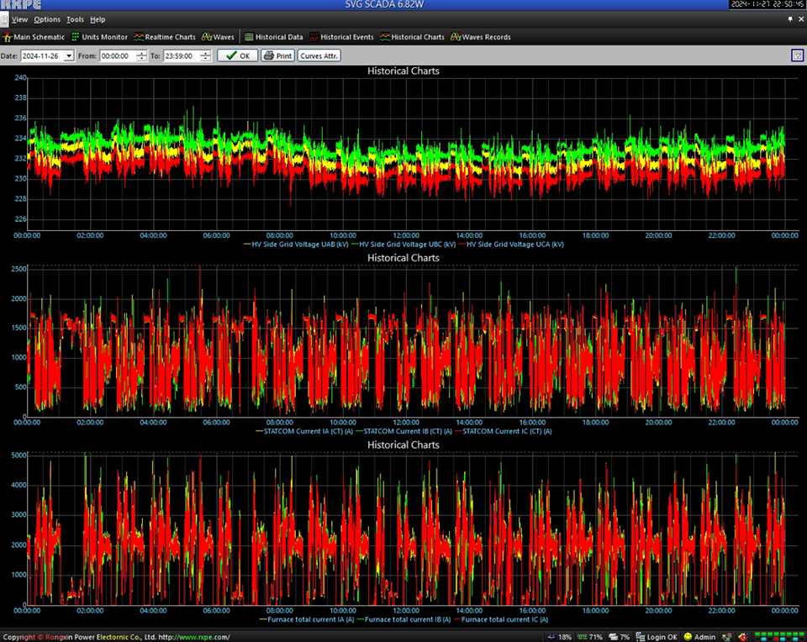The width and height of the screenshot is (807, 642).
Task: Open the Historical Data table
Action: (x=274, y=37)
